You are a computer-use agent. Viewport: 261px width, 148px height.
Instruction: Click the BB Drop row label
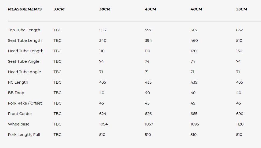[x=16, y=93]
